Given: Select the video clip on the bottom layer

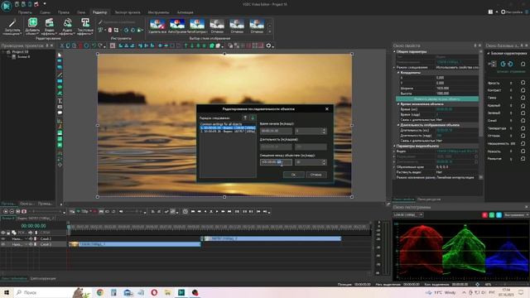Looking at the screenshot, I should pos(135,244).
